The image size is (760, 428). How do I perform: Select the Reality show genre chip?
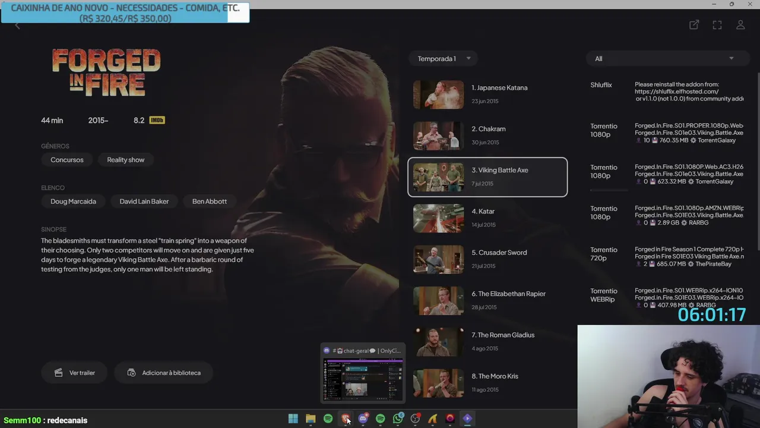pos(126,159)
